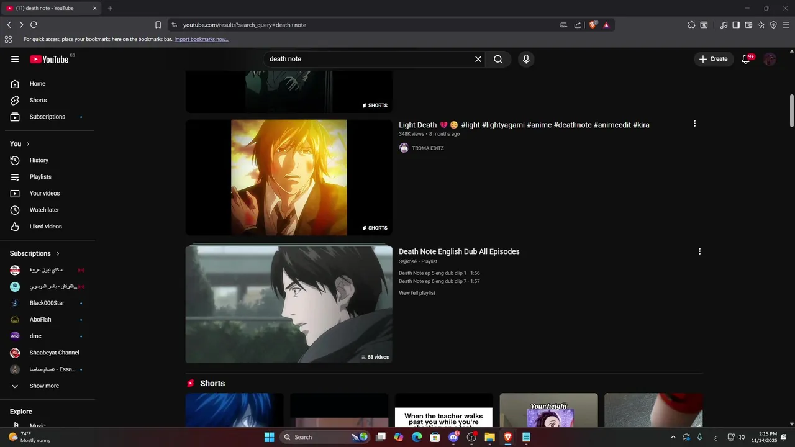This screenshot has height=447, width=795.
Task: Open TROMA EDITZ channel link
Action: (x=428, y=148)
